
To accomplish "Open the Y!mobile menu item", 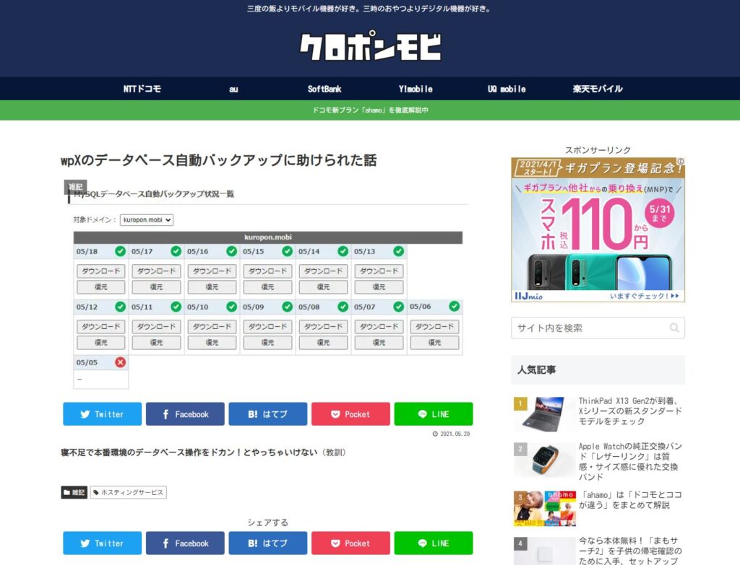I will 416,89.
